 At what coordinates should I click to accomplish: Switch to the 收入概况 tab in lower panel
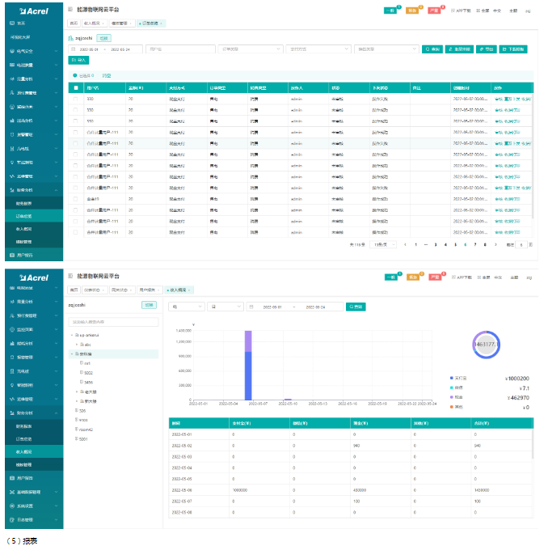point(178,289)
